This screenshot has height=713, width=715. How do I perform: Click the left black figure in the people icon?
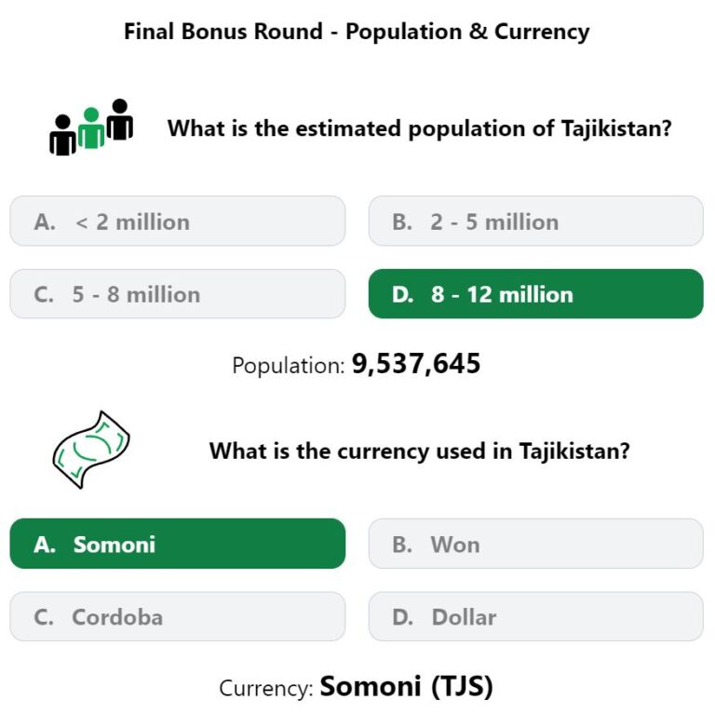coord(62,136)
